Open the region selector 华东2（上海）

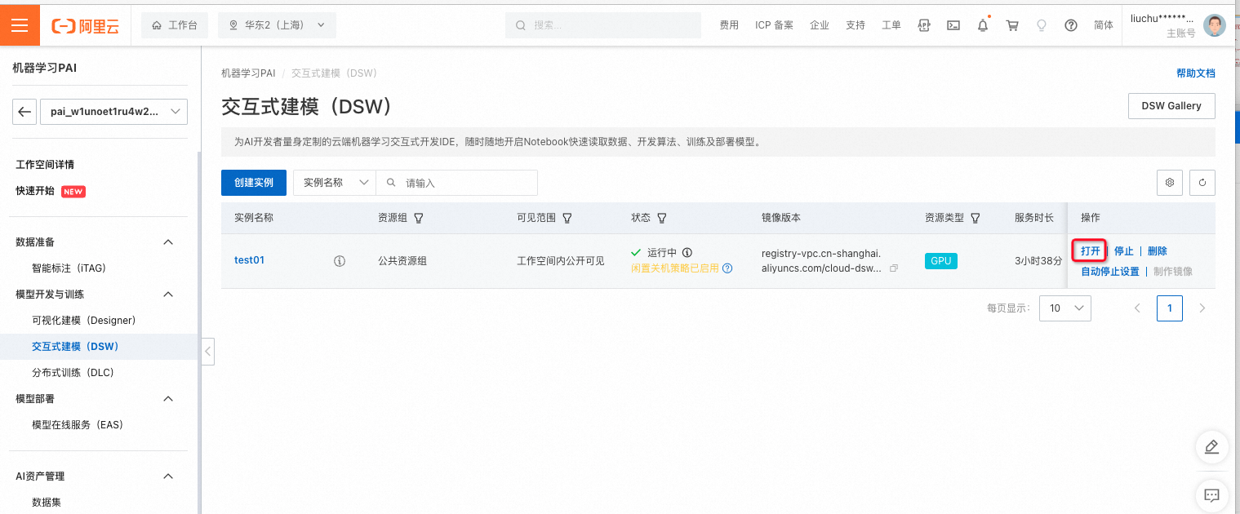[277, 24]
